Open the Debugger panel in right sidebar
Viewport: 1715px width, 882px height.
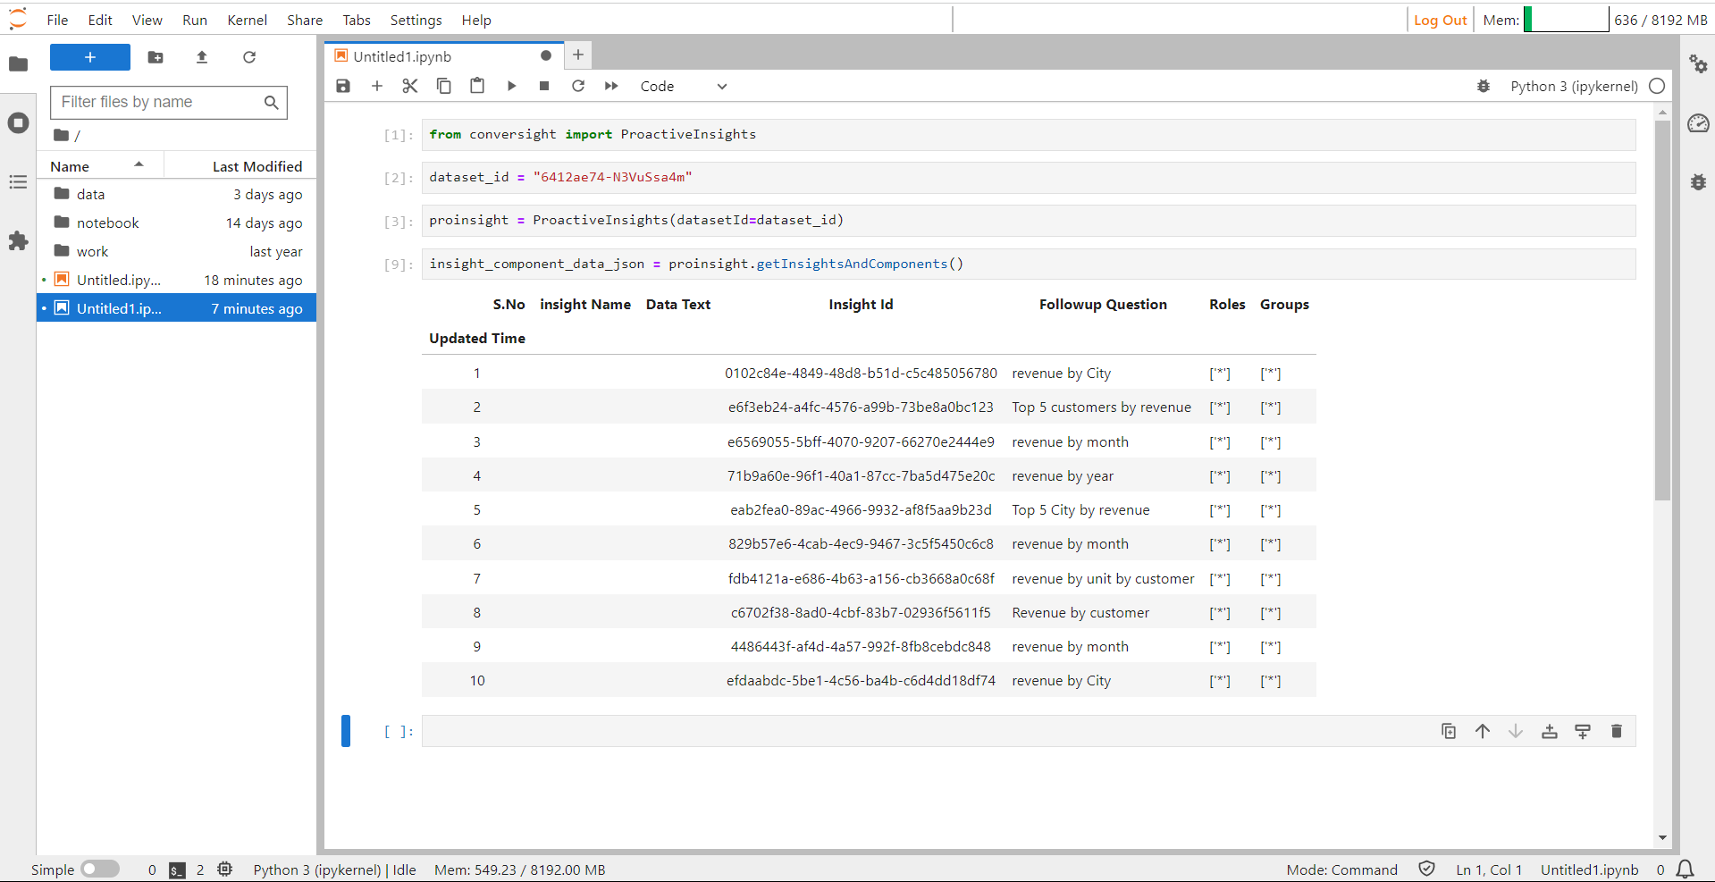[x=1698, y=181]
